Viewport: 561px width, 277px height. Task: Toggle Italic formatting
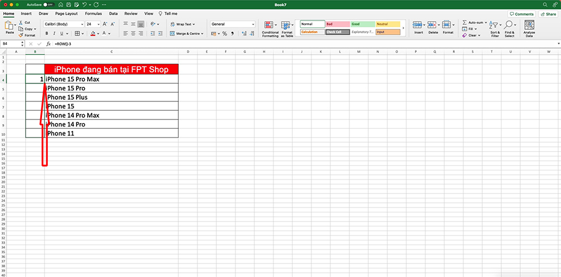click(x=54, y=34)
